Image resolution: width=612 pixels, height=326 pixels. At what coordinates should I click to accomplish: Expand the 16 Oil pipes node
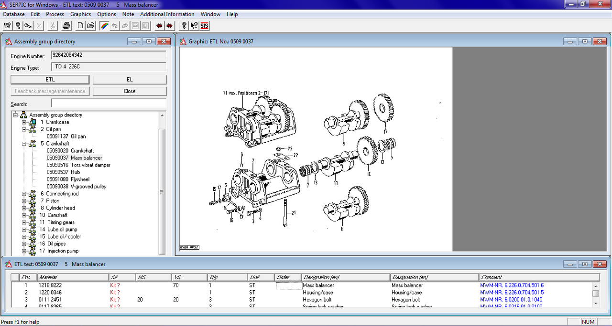point(24,244)
